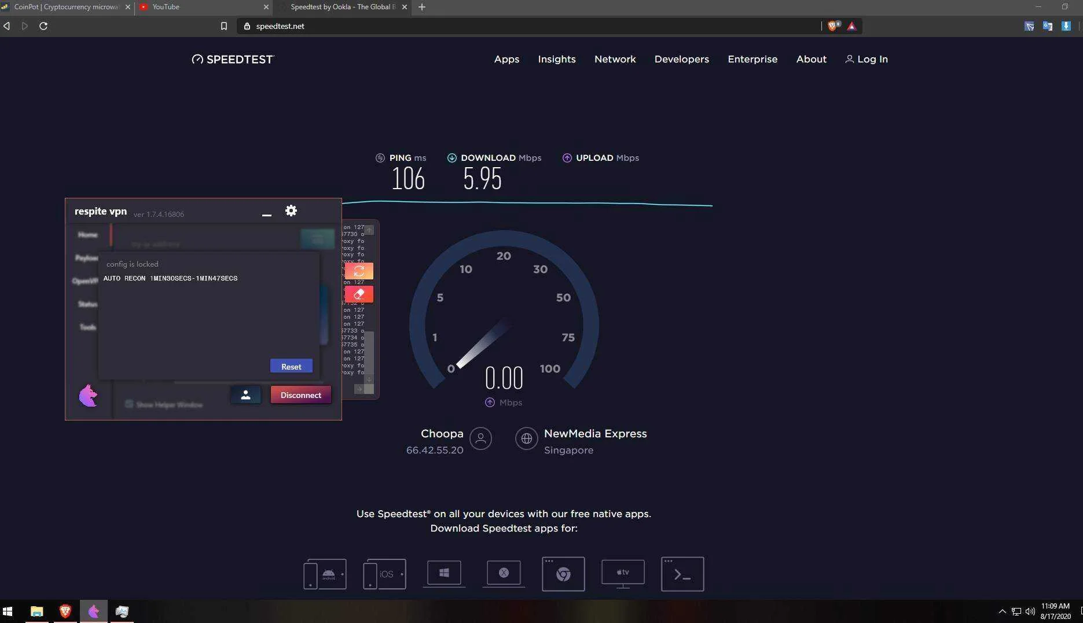Open respite vpn settings gear

[291, 211]
